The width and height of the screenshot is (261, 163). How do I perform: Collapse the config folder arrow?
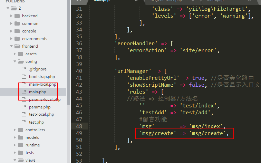[15, 61]
